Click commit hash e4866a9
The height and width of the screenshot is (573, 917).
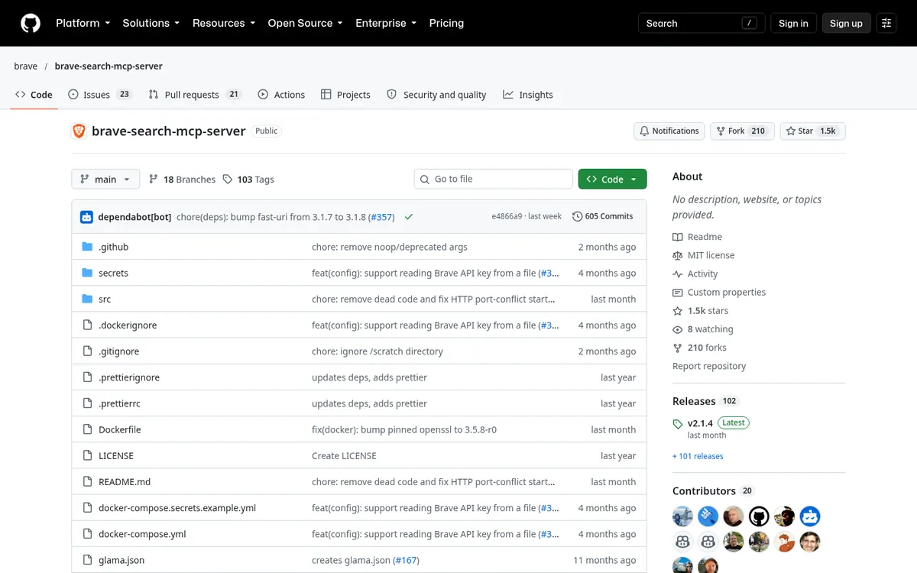pos(507,217)
